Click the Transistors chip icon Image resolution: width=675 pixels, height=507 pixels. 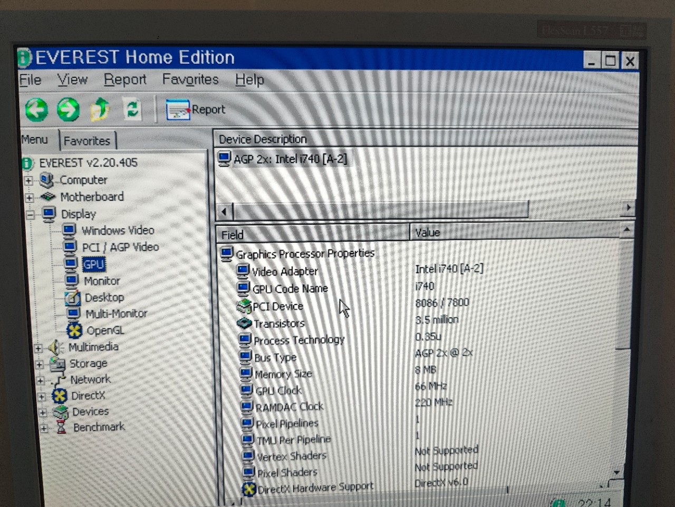point(245,323)
